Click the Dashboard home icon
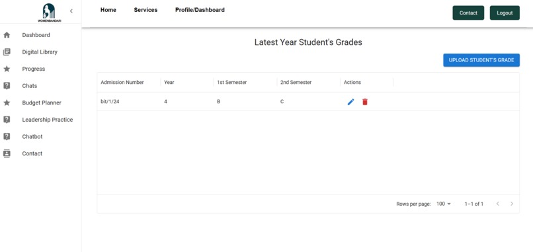The image size is (533, 252). 7,35
